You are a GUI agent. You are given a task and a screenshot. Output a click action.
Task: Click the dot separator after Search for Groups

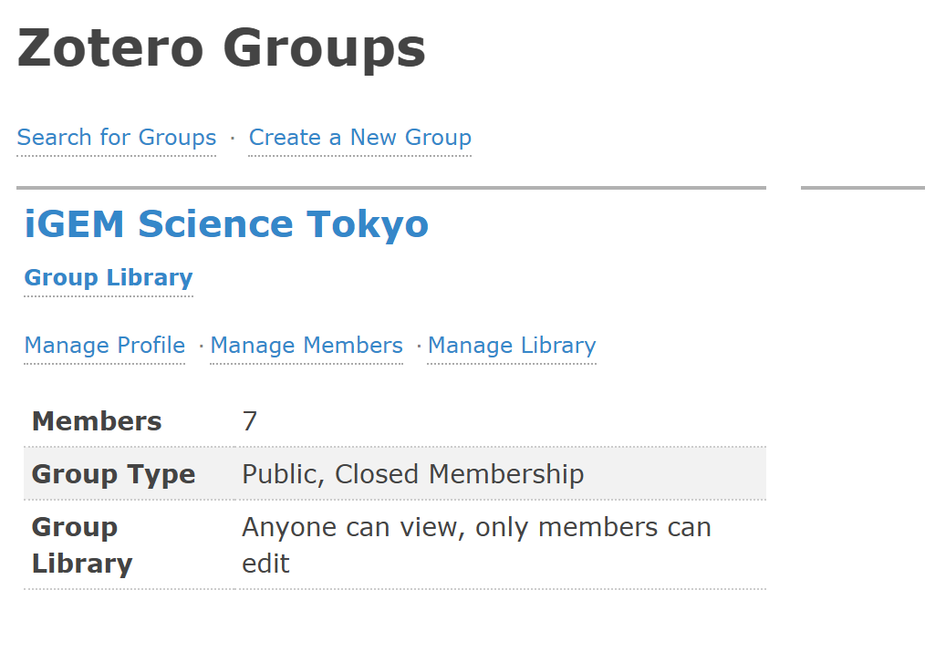pos(233,138)
